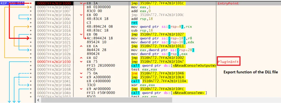Screen dimensions: 281x103
Task: Click the jump-down chevron beside bytes EB 0B
Action: [x=81, y=34]
